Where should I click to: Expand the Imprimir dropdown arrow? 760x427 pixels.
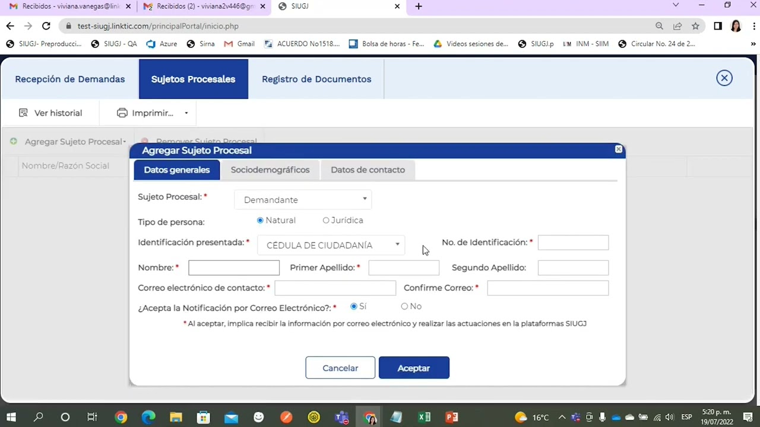(186, 113)
